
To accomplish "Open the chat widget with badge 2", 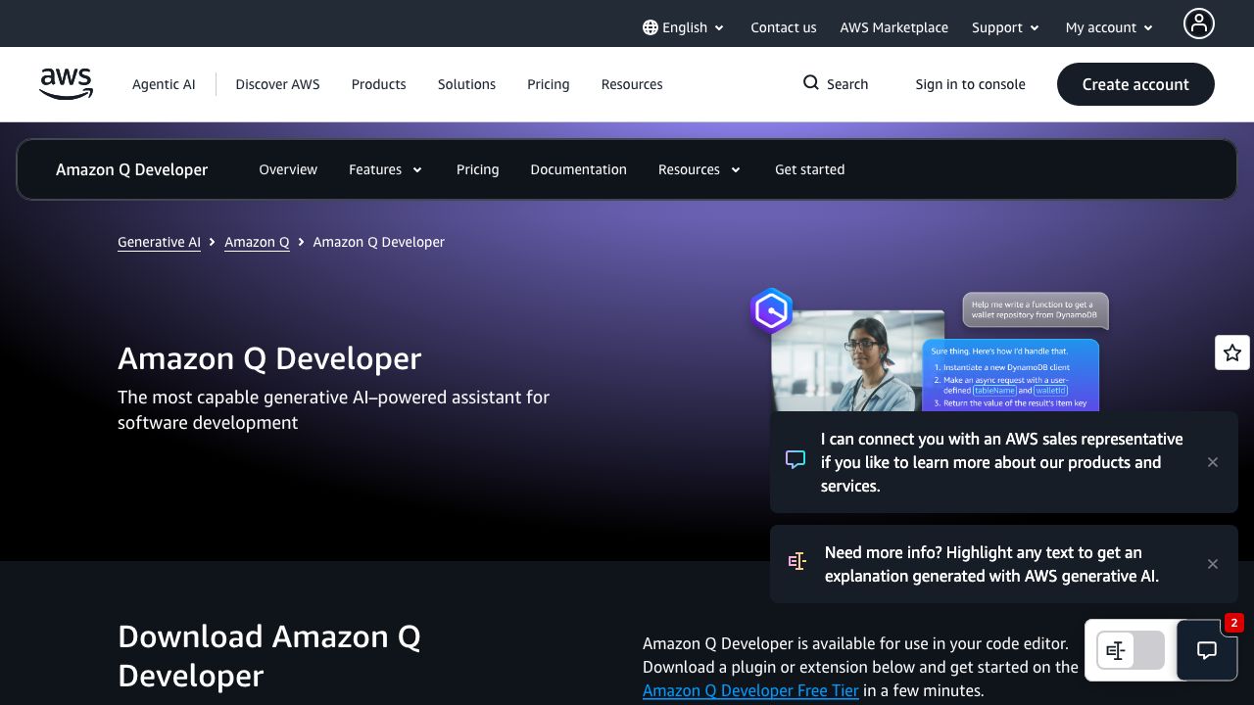I will pyautogui.click(x=1207, y=650).
